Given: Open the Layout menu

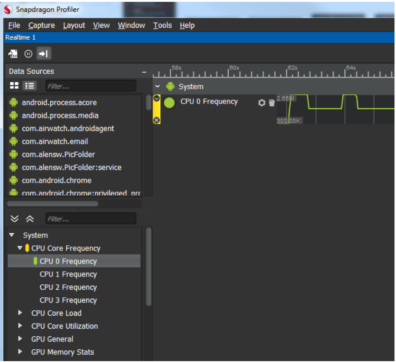Looking at the screenshot, I should click(74, 25).
